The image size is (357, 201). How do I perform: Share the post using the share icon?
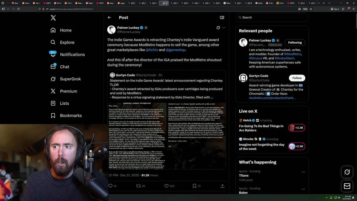223,186
